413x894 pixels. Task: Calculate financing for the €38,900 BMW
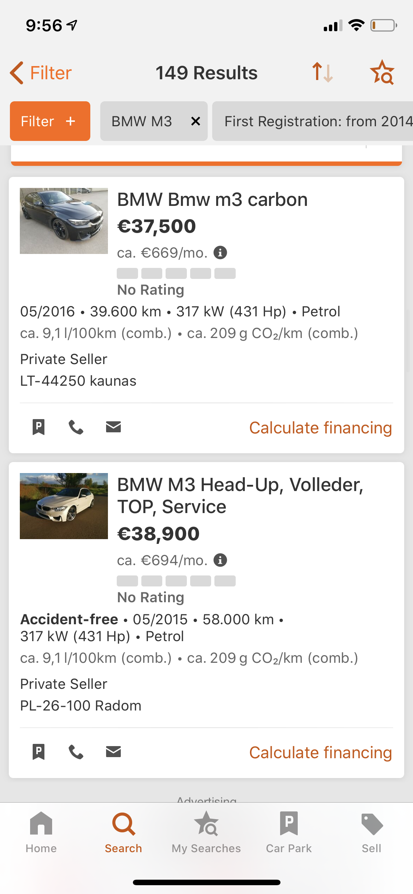pyautogui.click(x=320, y=752)
